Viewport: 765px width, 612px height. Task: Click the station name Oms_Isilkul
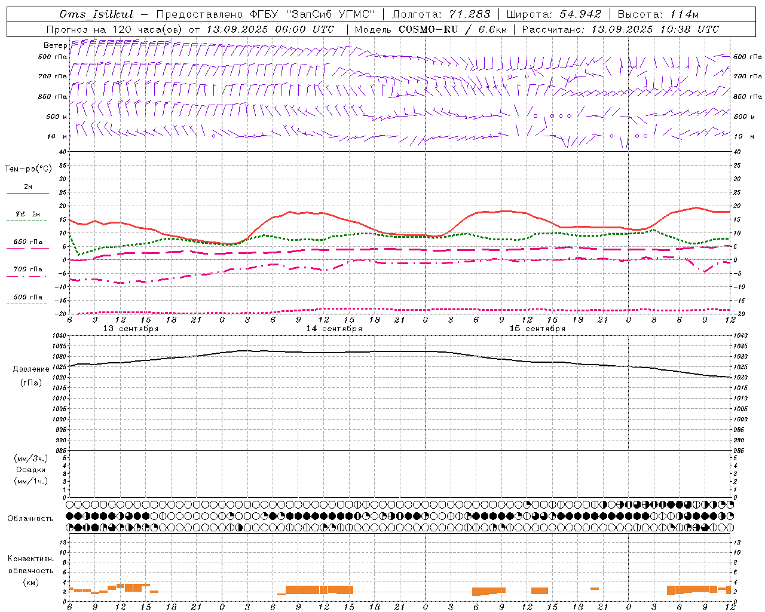pyautogui.click(x=96, y=14)
